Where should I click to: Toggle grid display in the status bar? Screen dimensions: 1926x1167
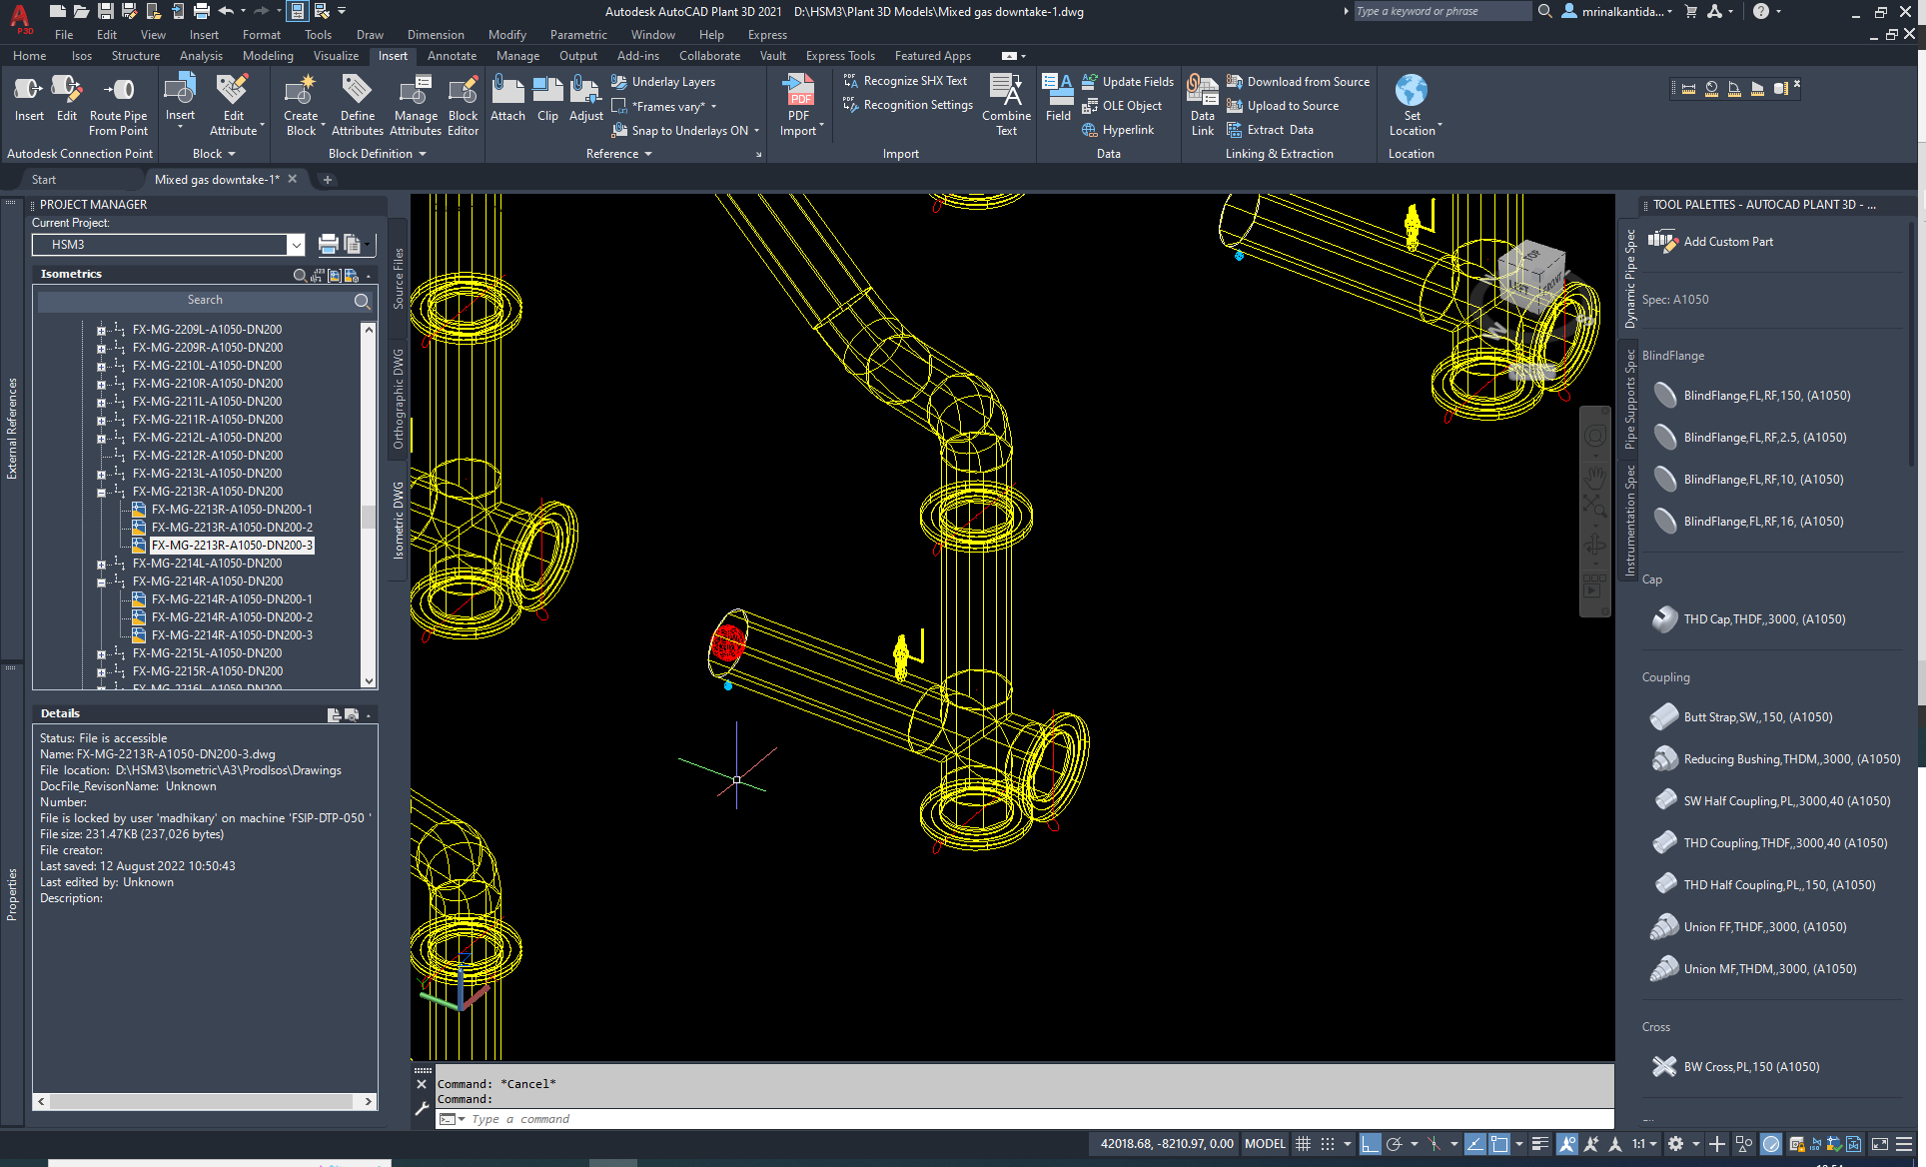click(x=1303, y=1143)
